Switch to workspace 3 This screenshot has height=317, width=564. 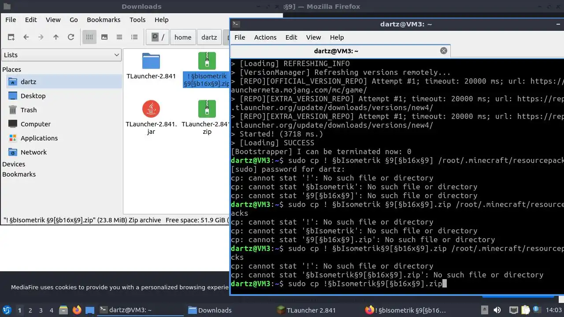point(41,310)
